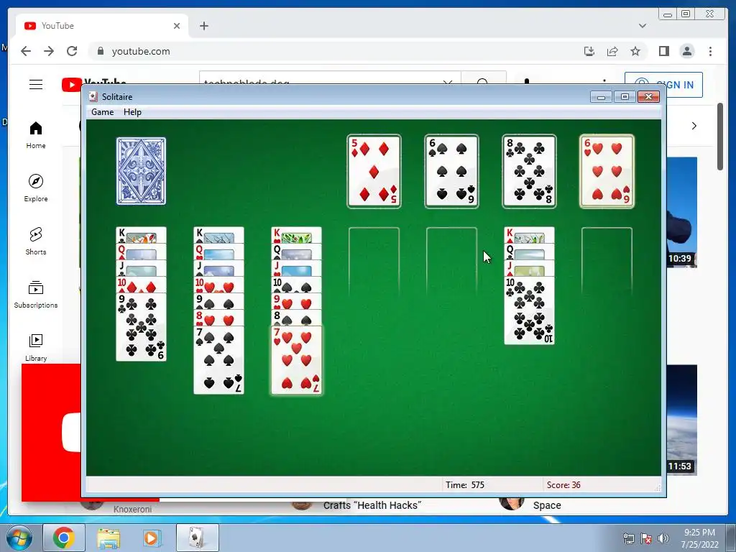
Task: Select the 6 of spades foundation pile
Action: coord(451,171)
